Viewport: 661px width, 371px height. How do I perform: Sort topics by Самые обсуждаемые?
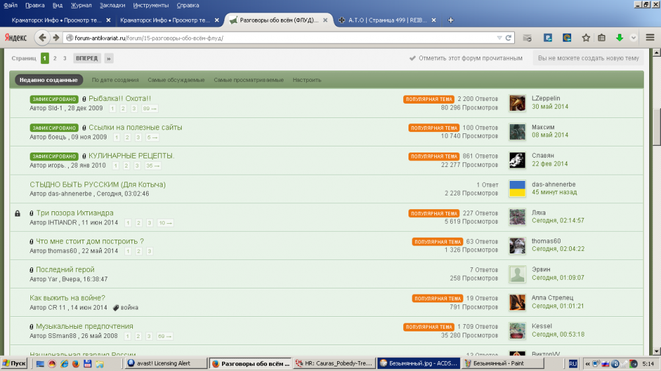[176, 80]
